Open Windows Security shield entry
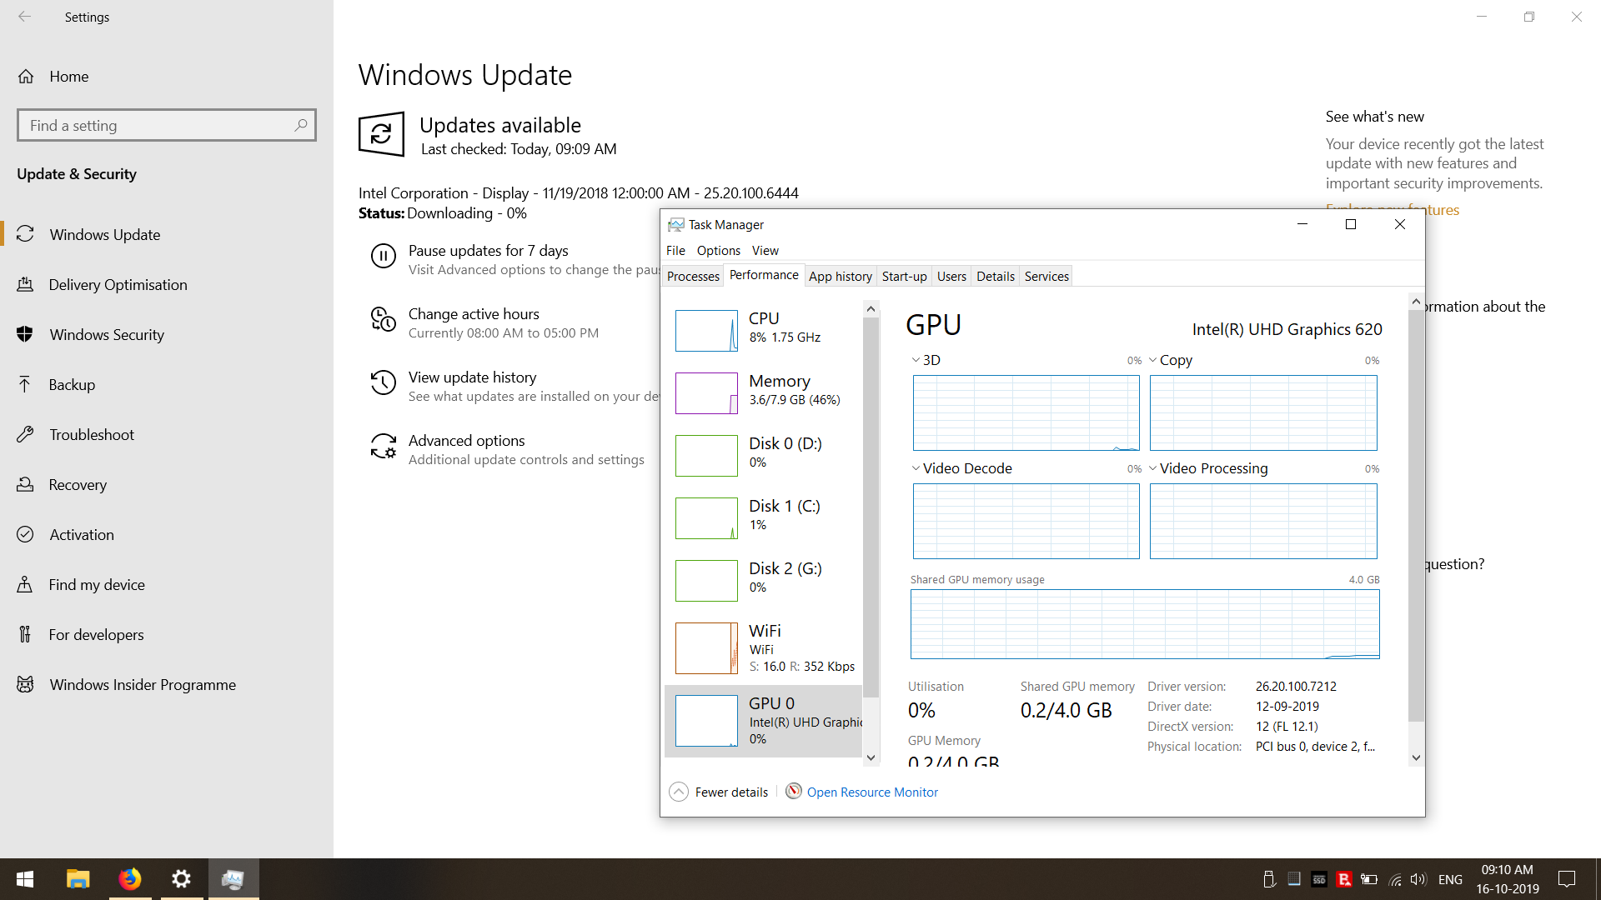1601x900 pixels. (x=167, y=334)
